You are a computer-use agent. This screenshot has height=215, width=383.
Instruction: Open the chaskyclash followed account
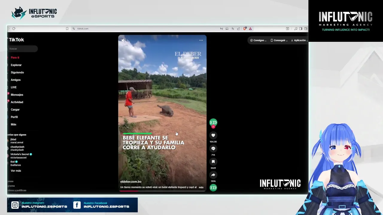click(17, 148)
